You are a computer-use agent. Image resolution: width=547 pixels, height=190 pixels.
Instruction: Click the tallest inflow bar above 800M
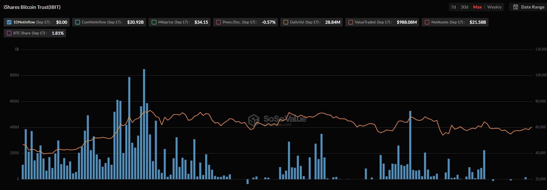(x=144, y=124)
